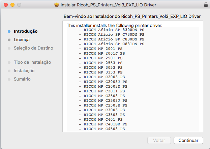210x149 pixels.
Task: Click the lock icon in title bar
Action: point(206,4)
